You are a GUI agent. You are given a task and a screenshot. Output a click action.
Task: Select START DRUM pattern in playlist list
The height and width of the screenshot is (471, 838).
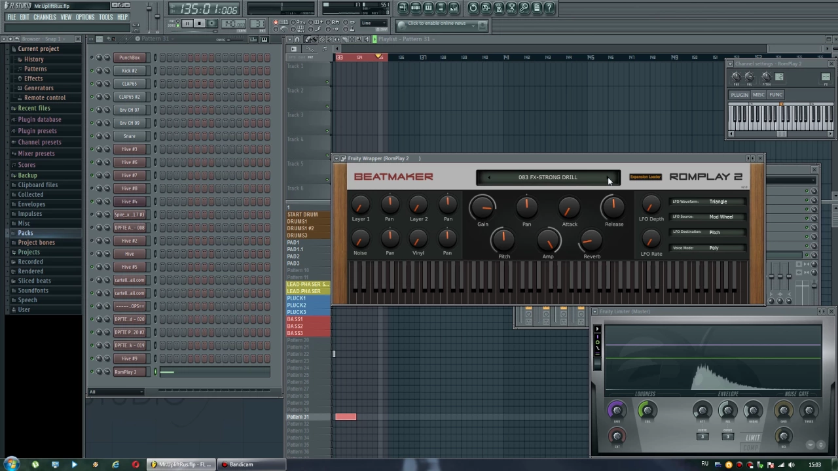308,215
